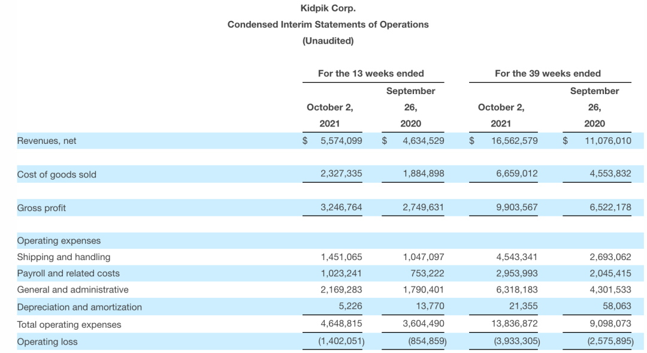Click payroll value 2,953,993

click(x=516, y=273)
